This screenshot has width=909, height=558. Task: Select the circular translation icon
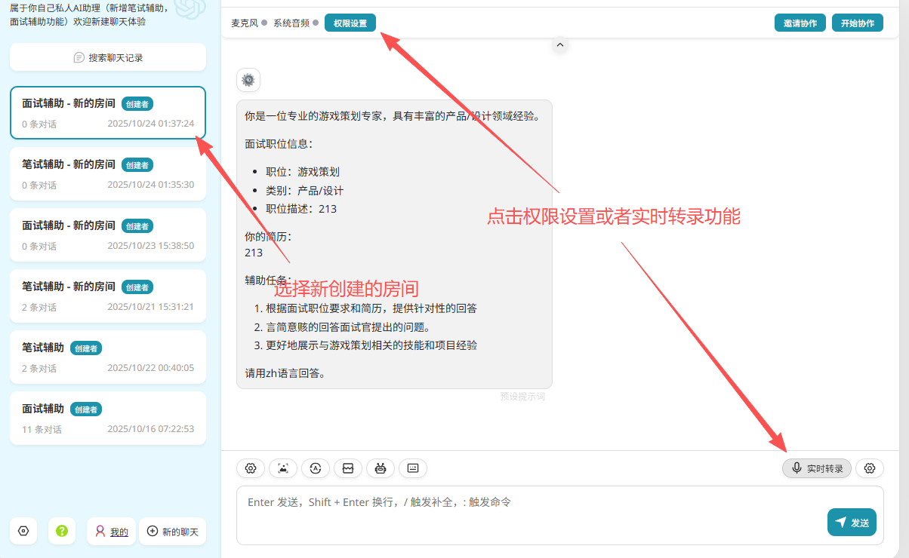pos(315,468)
